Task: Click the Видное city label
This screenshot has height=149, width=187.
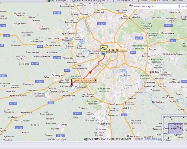Action: [127, 108]
